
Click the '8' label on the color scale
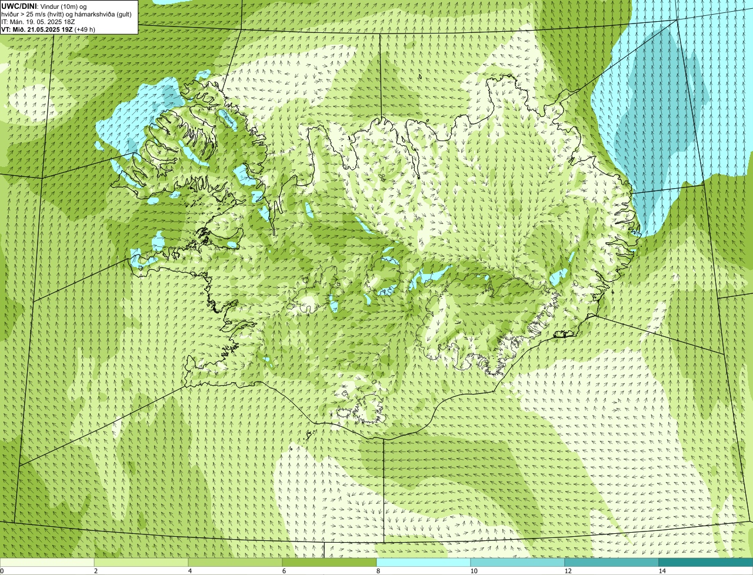point(377,571)
